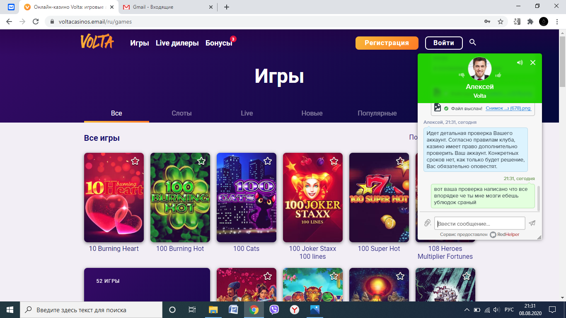Open the 10 Burning Heart thumbnail

point(114,198)
